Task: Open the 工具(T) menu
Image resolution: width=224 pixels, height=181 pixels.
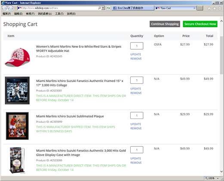Action: (59, 14)
